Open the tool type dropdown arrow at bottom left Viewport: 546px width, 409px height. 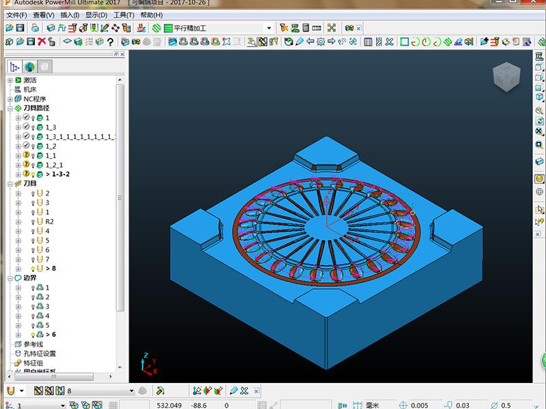tap(22, 391)
